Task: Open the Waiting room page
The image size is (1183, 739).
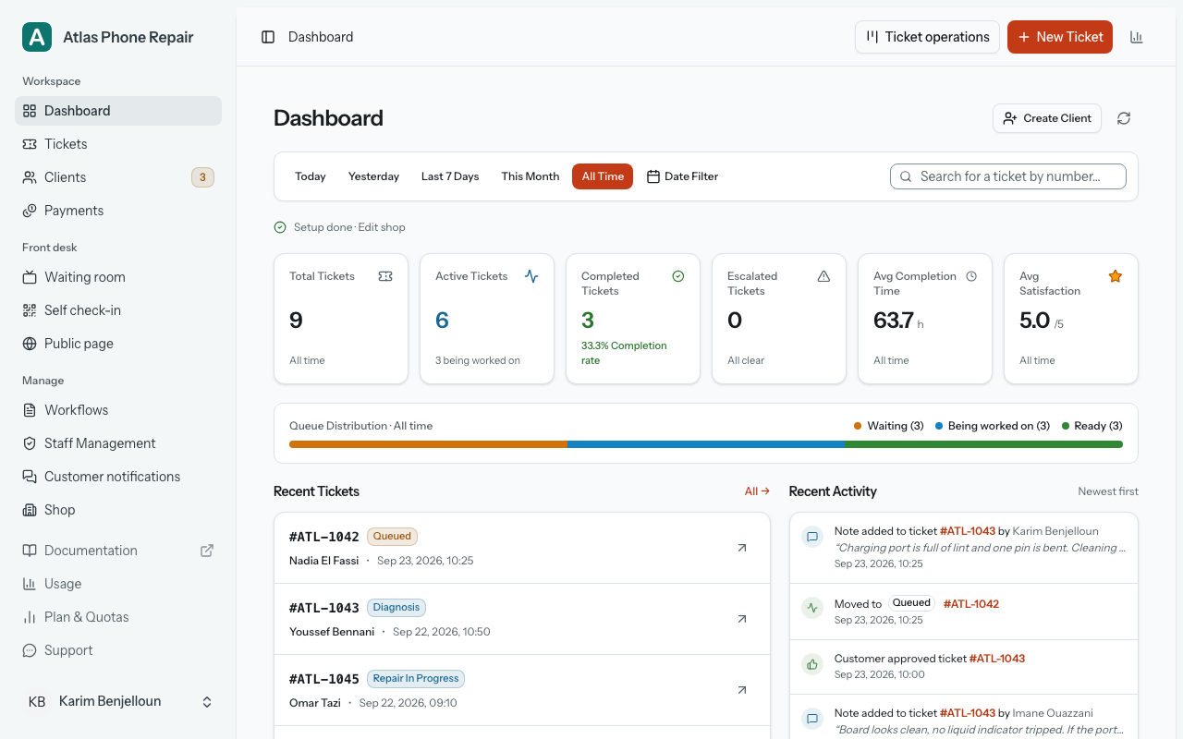Action: 118,277
